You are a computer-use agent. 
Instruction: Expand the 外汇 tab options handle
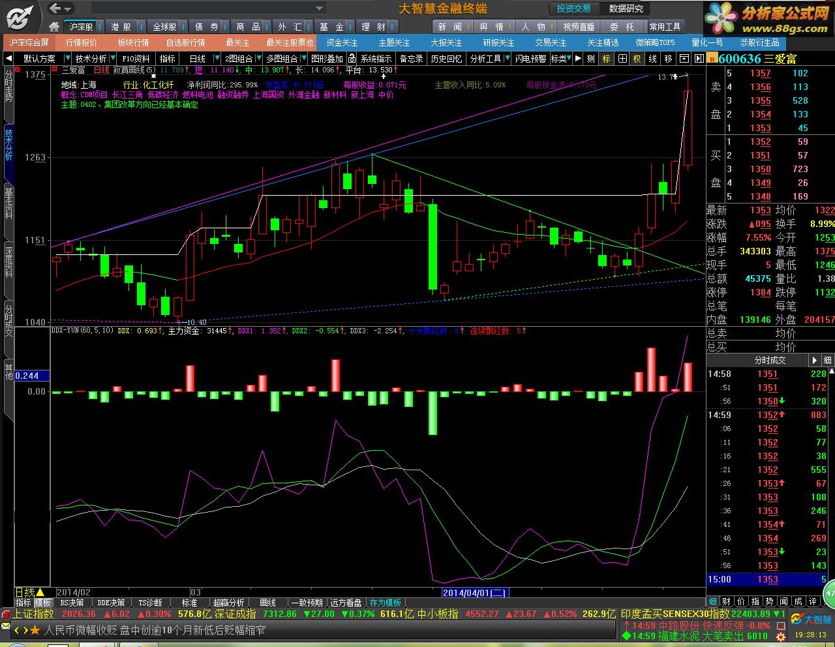(309, 27)
